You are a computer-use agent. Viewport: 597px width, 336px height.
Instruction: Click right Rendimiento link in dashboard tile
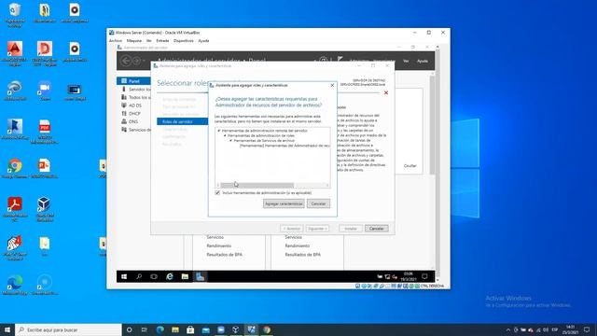297,245
